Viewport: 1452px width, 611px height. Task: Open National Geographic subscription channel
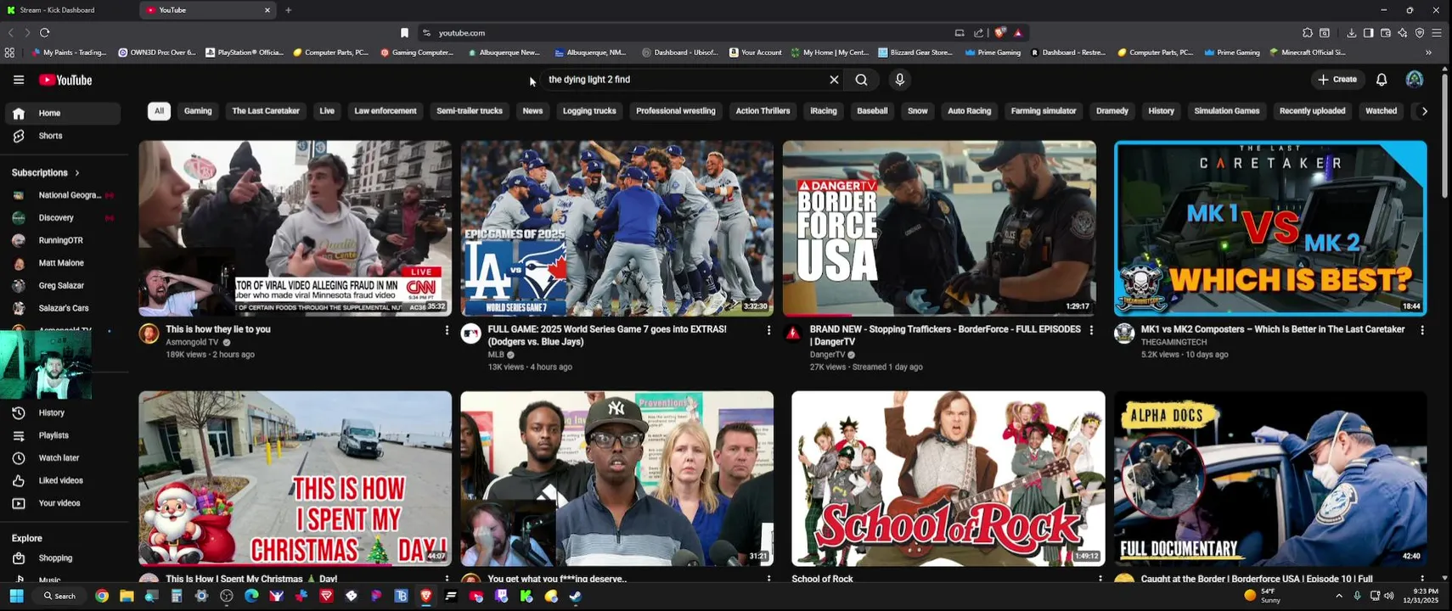62,195
